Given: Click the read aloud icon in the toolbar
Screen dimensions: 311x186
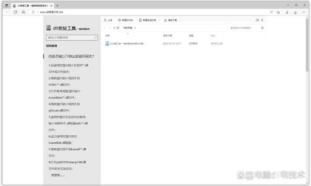Looking at the screenshot, I should (x=271, y=12).
